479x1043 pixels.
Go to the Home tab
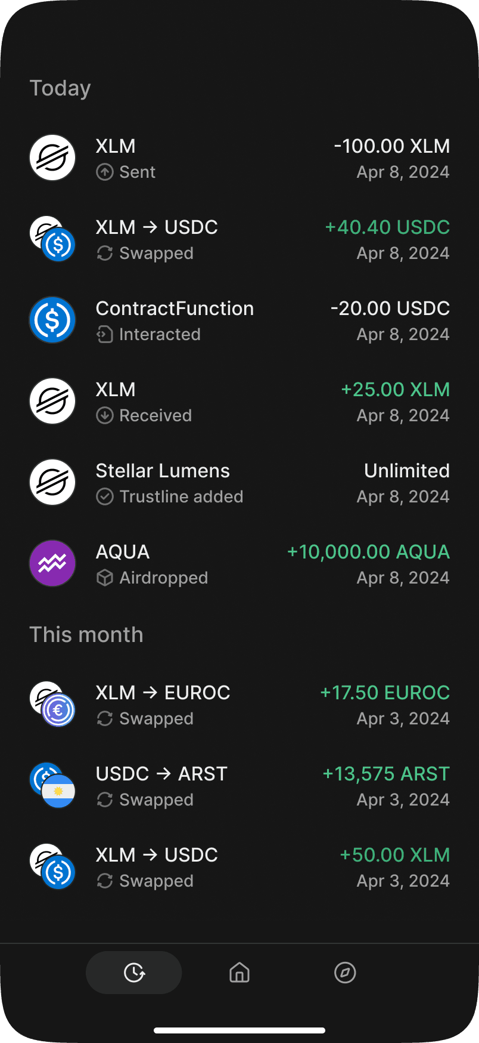tap(240, 973)
